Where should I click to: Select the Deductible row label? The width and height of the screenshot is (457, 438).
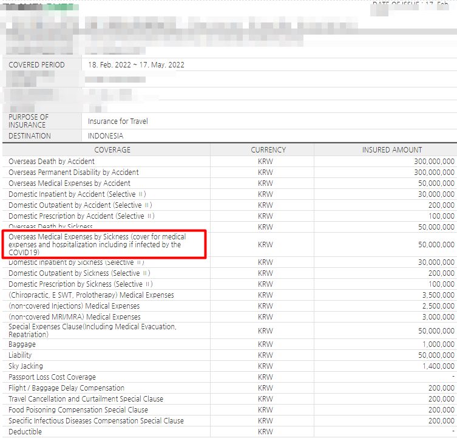tap(25, 431)
